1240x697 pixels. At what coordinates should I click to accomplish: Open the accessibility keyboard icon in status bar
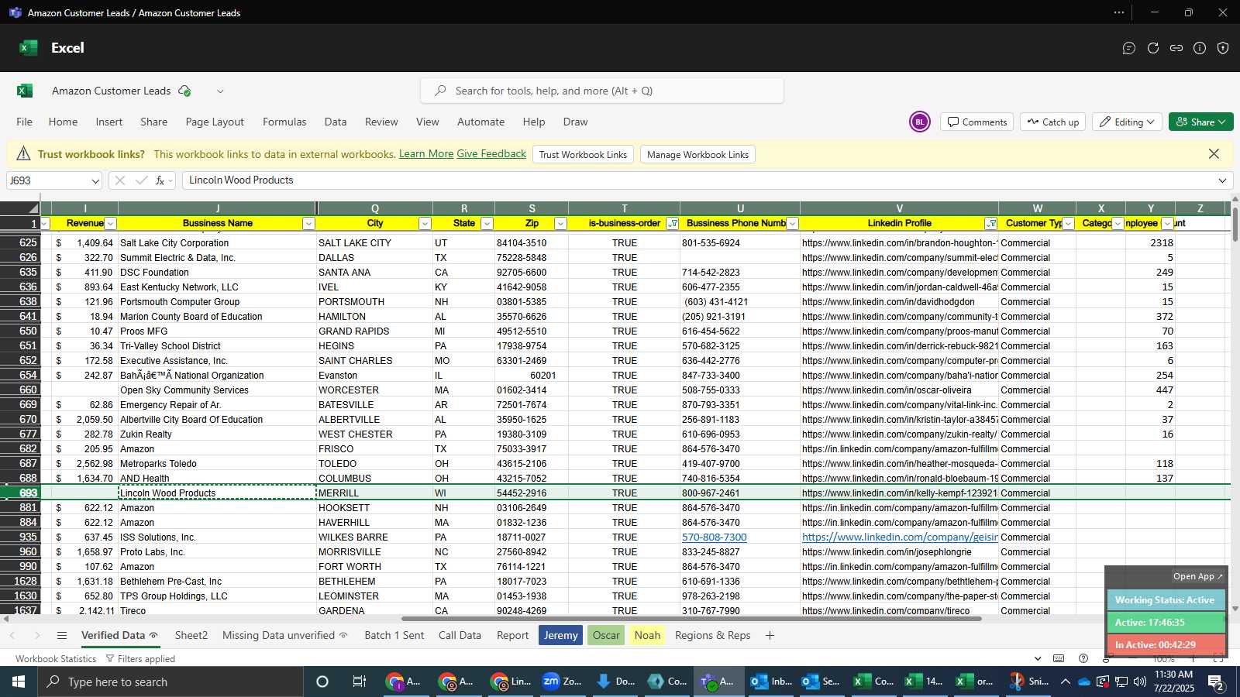[x=1059, y=658]
